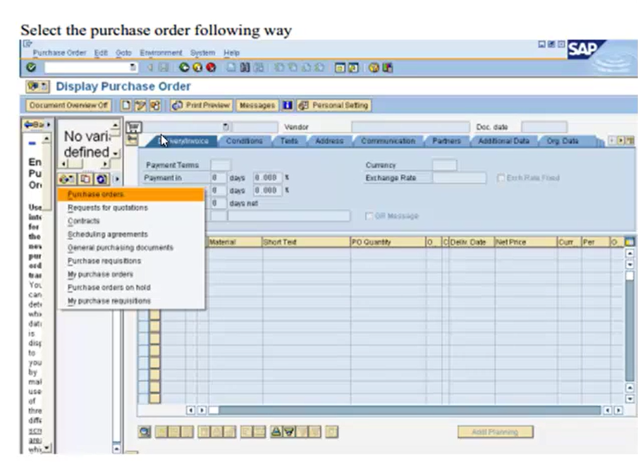
Task: Open the command field dropdown arrow
Action: click(x=133, y=67)
